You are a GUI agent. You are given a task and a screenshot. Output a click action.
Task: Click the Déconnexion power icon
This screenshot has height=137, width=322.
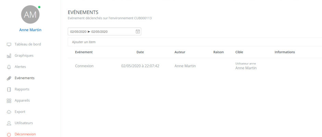pos(9,135)
